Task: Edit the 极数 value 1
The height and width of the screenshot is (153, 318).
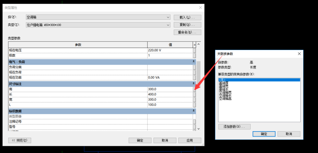Action: click(x=170, y=56)
